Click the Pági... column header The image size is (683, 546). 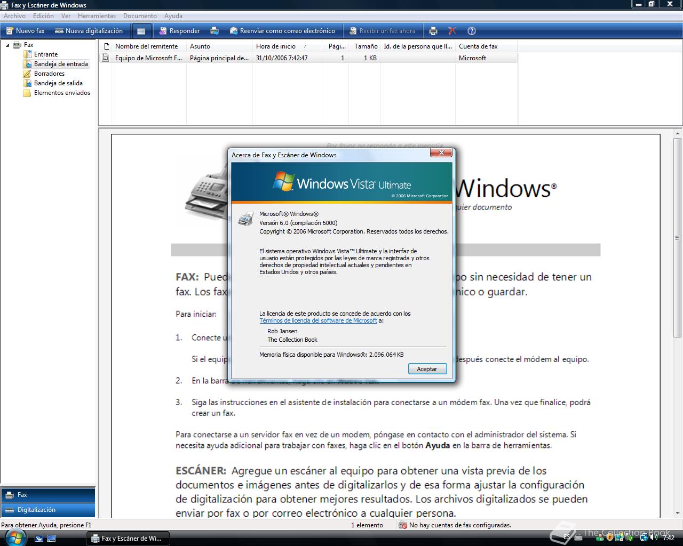point(336,46)
